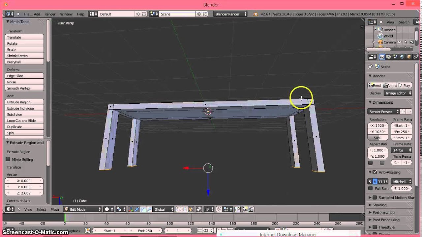Toggle Camera visibility eye in outliner

[x=400, y=42]
